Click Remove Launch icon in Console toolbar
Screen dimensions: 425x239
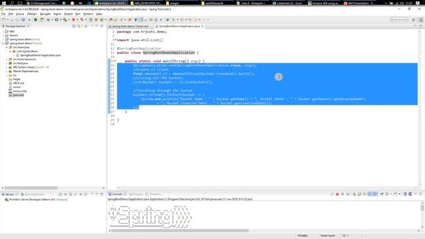pos(343,194)
